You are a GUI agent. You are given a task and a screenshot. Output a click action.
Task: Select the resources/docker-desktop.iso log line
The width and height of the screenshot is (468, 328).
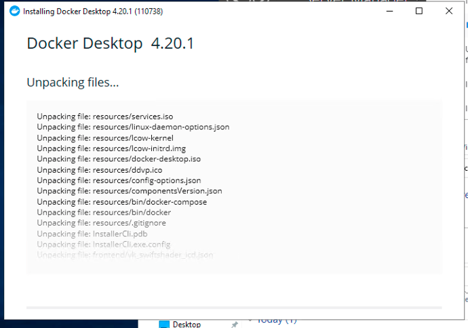(x=119, y=159)
